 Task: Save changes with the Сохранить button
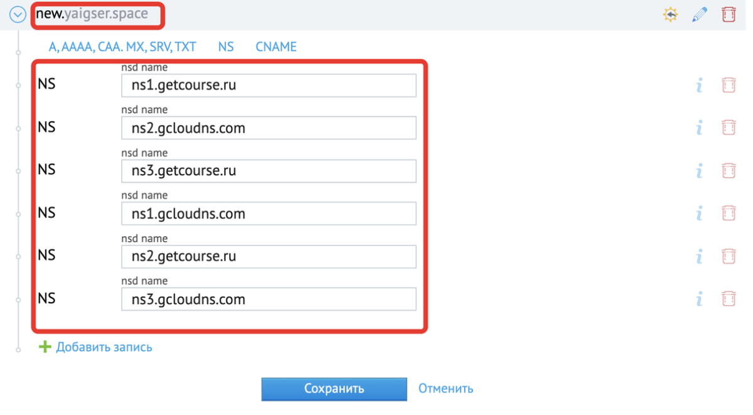point(334,389)
